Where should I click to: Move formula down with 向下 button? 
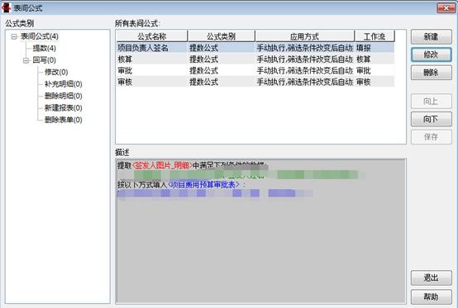(x=431, y=119)
